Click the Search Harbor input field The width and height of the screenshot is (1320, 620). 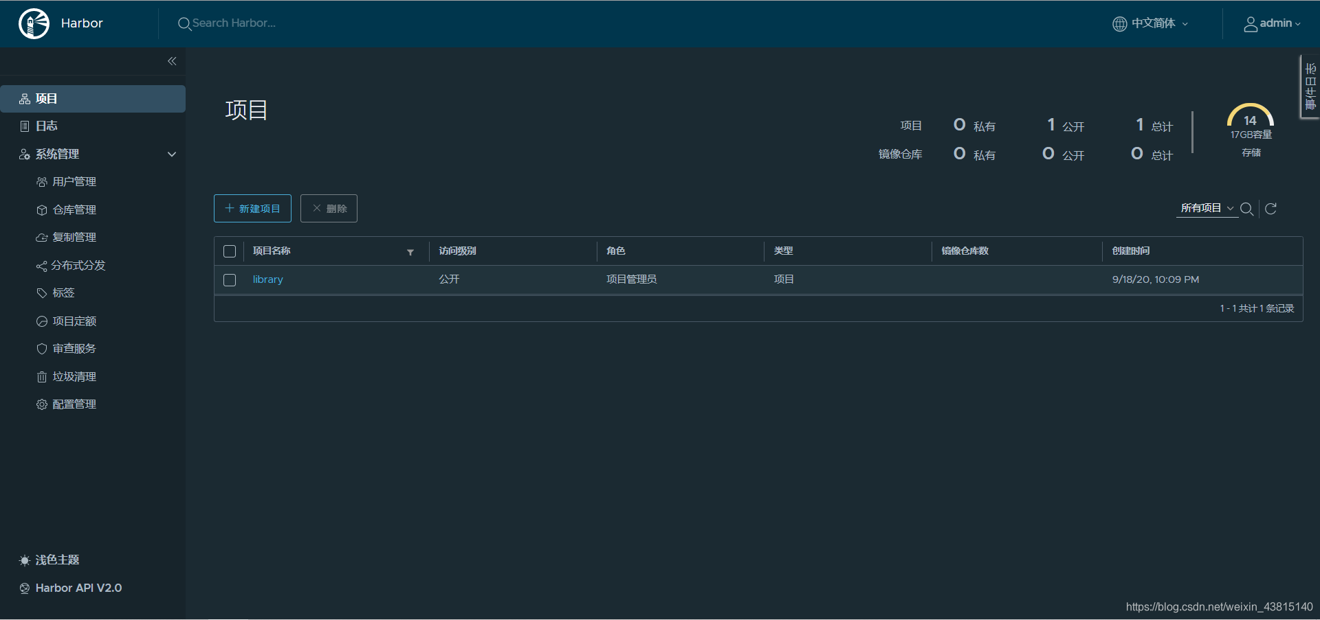(234, 23)
